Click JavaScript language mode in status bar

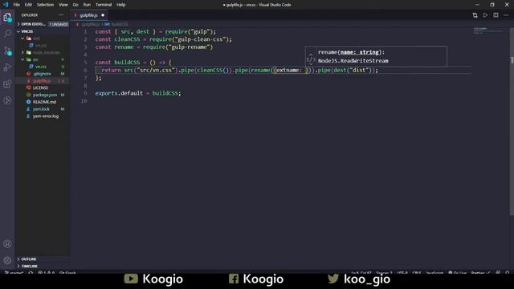click(434, 272)
